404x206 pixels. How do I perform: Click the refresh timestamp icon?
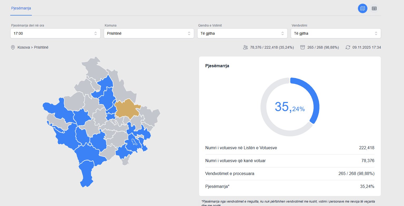coord(348,47)
